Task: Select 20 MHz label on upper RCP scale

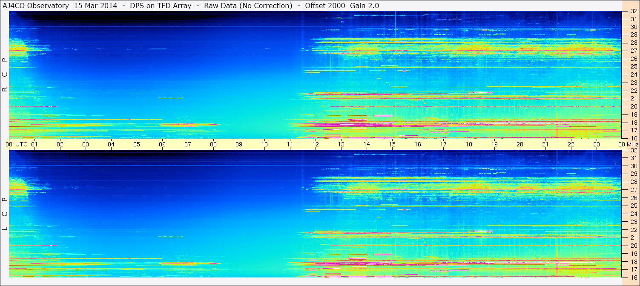Action: pyautogui.click(x=633, y=106)
